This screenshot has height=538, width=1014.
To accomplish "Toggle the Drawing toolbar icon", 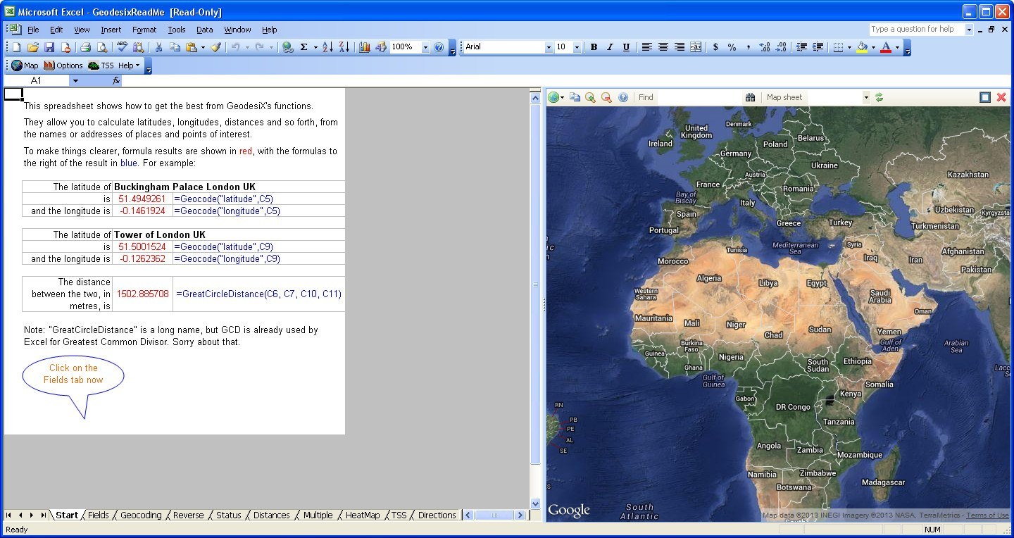I will [381, 47].
